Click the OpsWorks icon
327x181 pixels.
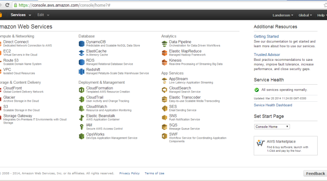tap(82, 136)
